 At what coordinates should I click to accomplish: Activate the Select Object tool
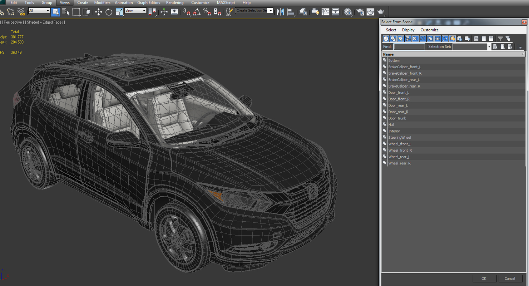click(56, 12)
